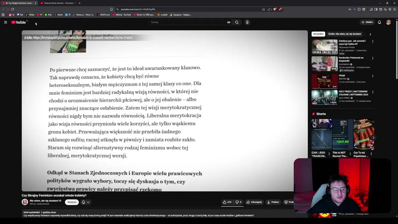
Task: Show next Shorts with the right arrow
Action: [x=373, y=138]
